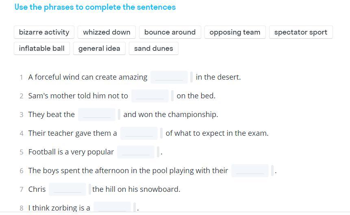Select the 'whizzed down' phrase chip

[107, 32]
